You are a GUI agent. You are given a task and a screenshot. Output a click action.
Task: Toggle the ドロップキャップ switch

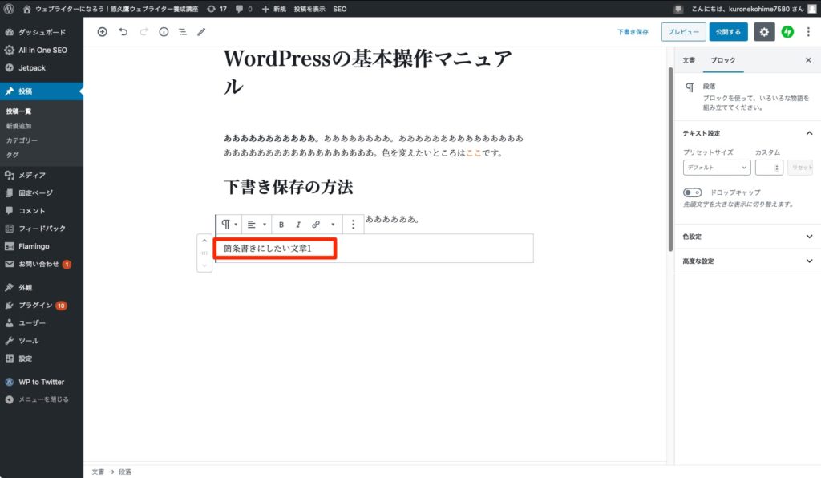692,192
